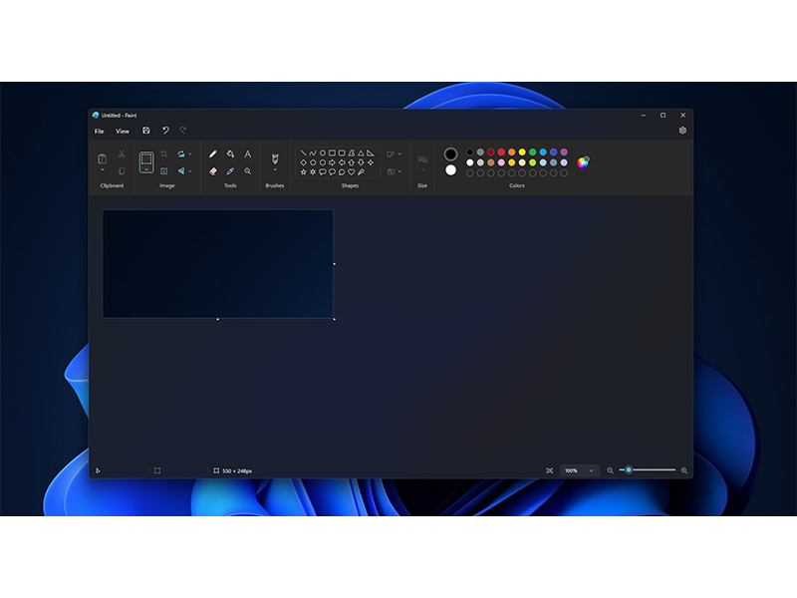Click the Redo arrow
Image resolution: width=797 pixels, height=598 pixels.
pyautogui.click(x=183, y=131)
